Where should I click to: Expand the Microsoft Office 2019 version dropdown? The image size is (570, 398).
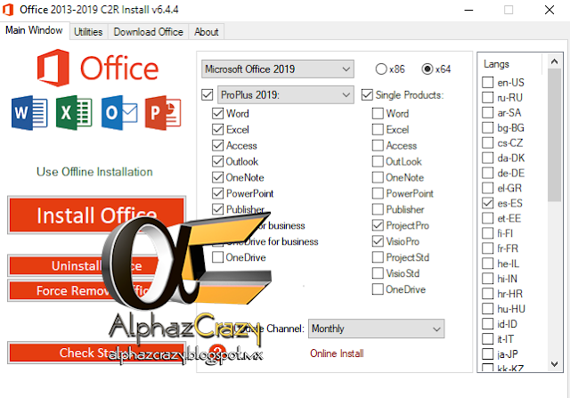point(278,69)
